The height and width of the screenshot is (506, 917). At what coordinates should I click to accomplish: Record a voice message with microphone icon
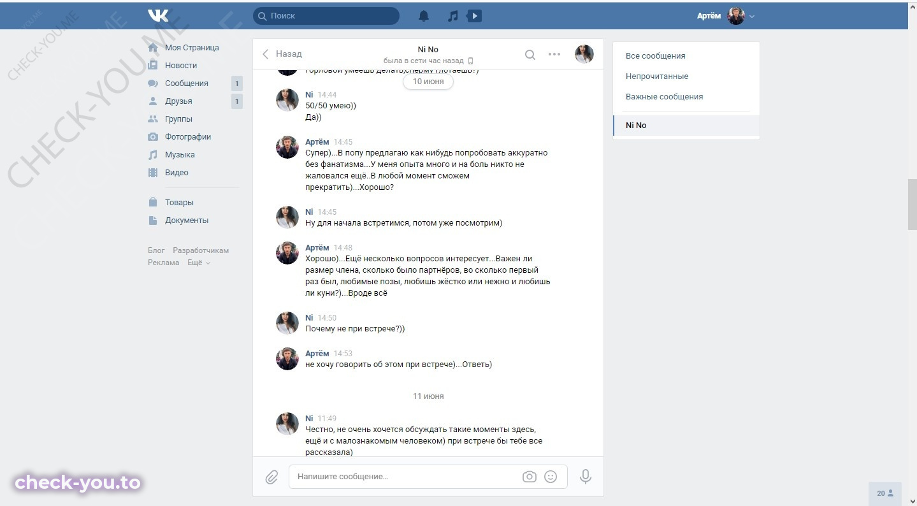click(586, 477)
